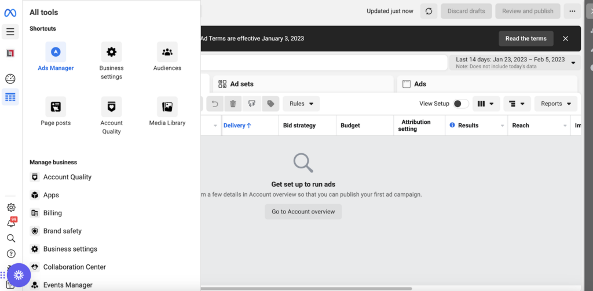Sort by the Delivery column header
The width and height of the screenshot is (593, 291).
237,126
